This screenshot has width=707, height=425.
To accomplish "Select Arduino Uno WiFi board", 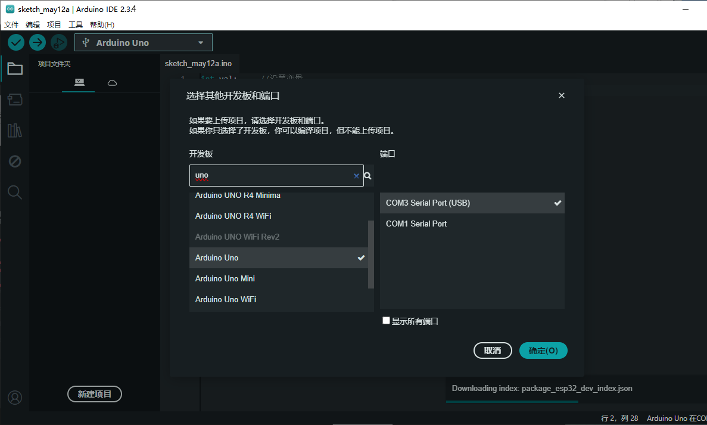I will [x=279, y=299].
